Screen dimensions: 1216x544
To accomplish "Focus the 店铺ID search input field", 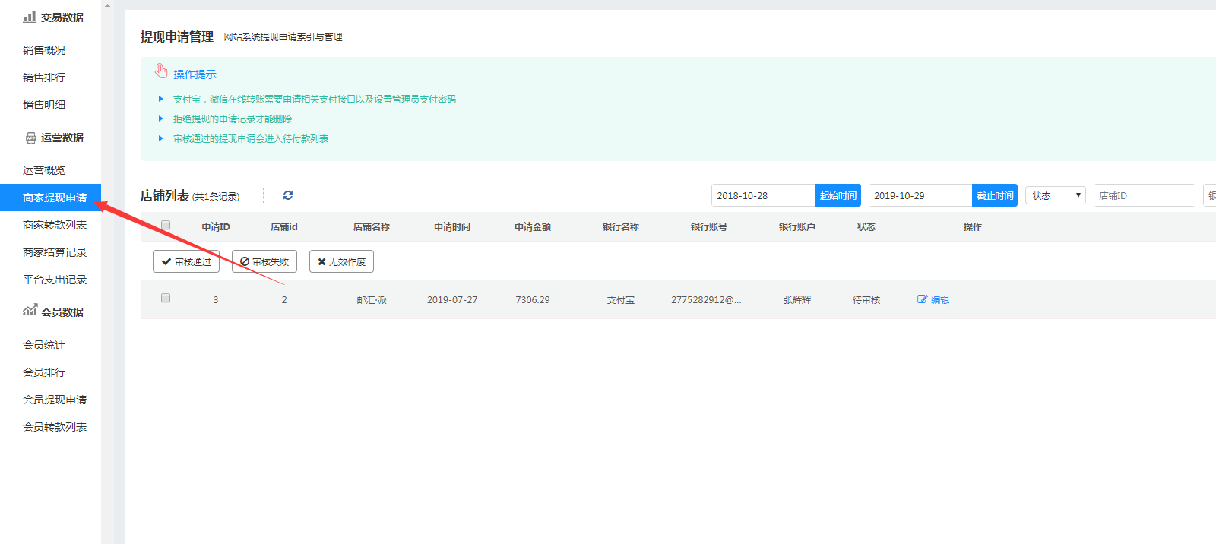I will pos(1144,195).
